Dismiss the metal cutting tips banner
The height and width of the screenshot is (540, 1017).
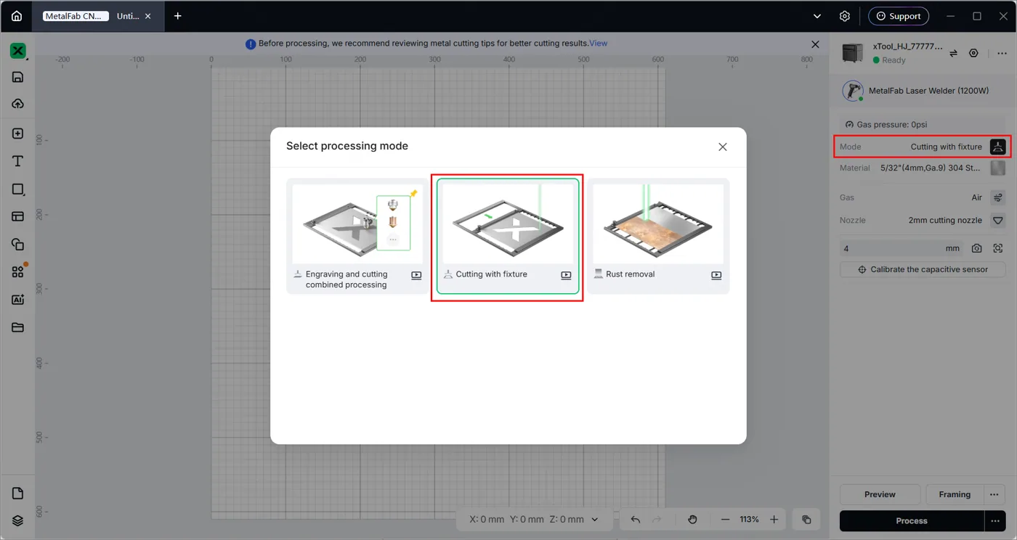pyautogui.click(x=815, y=44)
